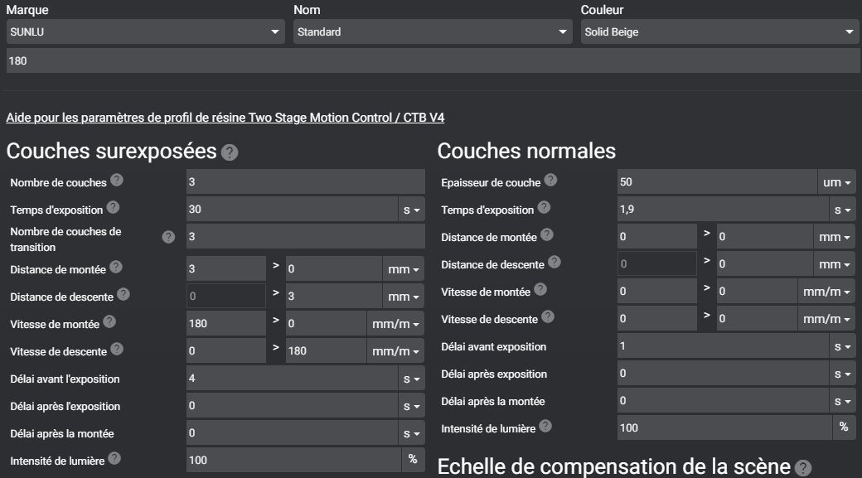Click help icon beside normal Distance de descente
Screen dimensions: 862x478
click(x=554, y=263)
